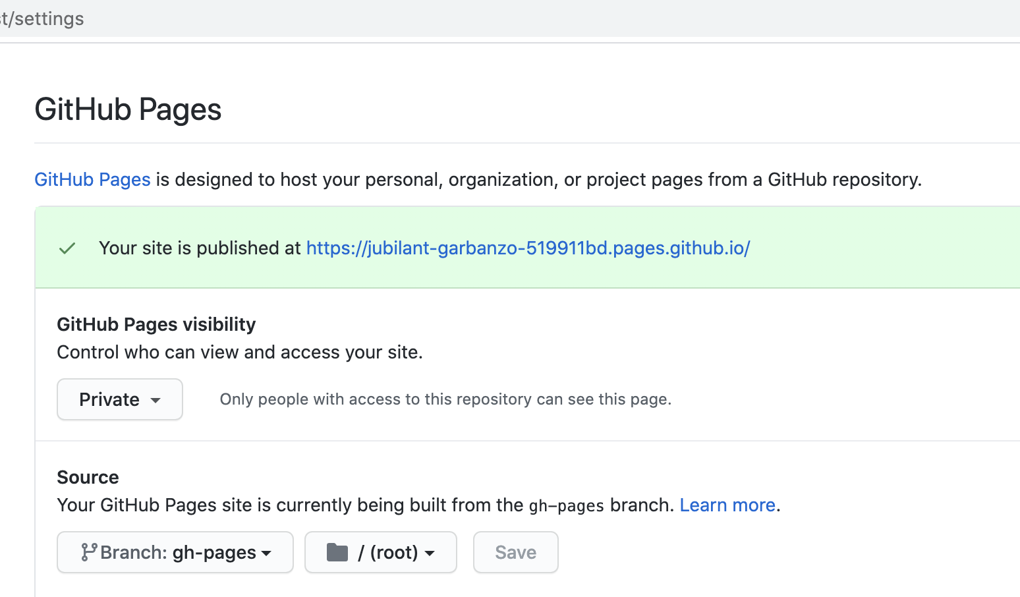Image resolution: width=1020 pixels, height=597 pixels.
Task: Click the folder icon beside / (root)
Action: point(337,552)
